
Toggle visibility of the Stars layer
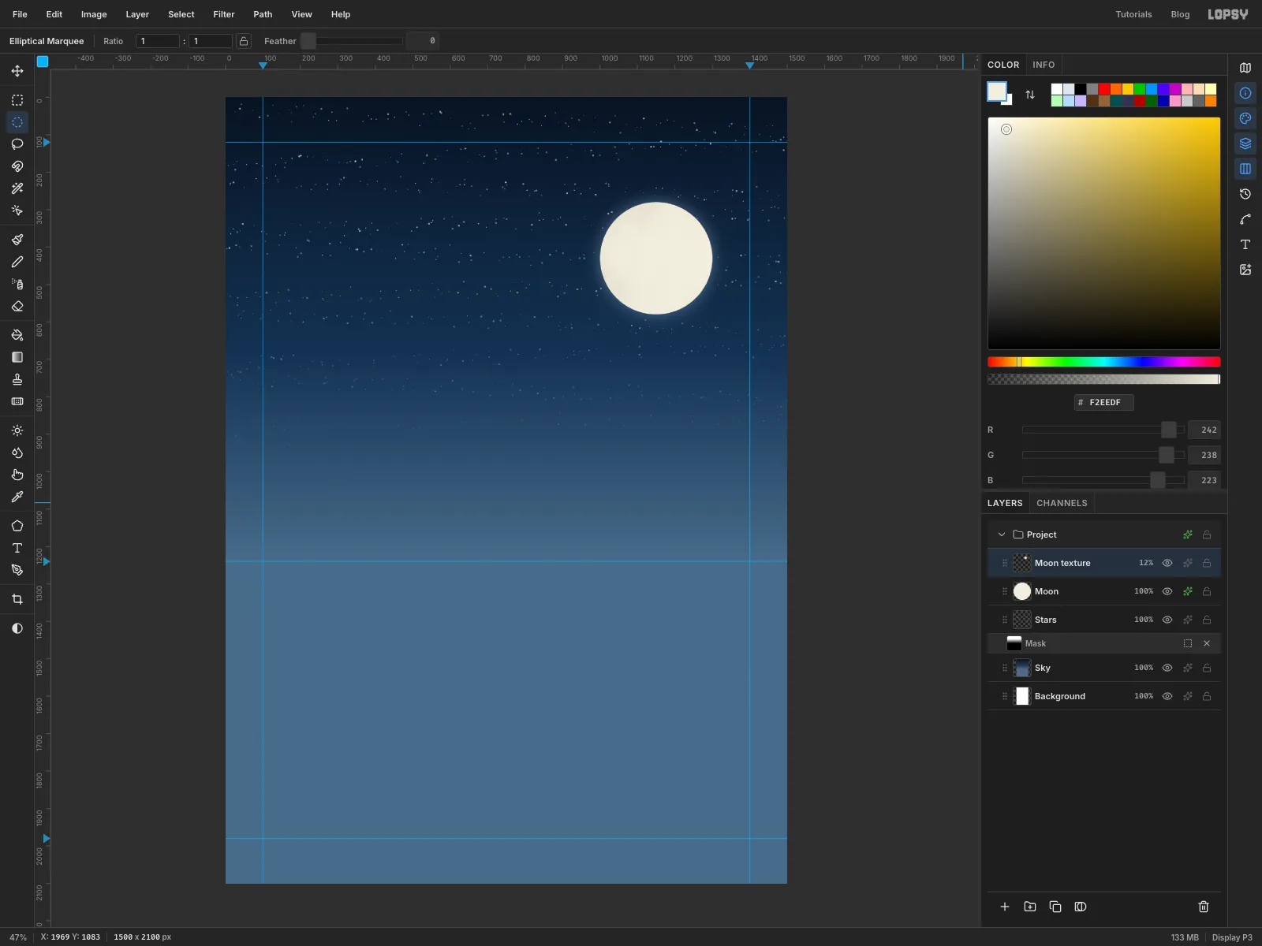(x=1167, y=620)
